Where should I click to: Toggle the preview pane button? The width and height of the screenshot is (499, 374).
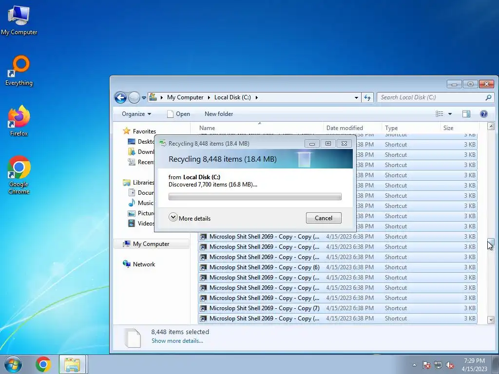coord(466,114)
